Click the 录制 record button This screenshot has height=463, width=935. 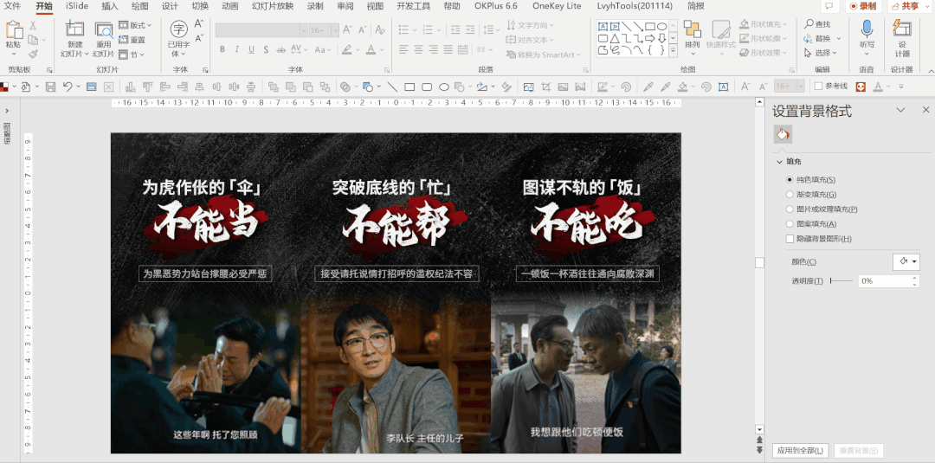[x=862, y=7]
